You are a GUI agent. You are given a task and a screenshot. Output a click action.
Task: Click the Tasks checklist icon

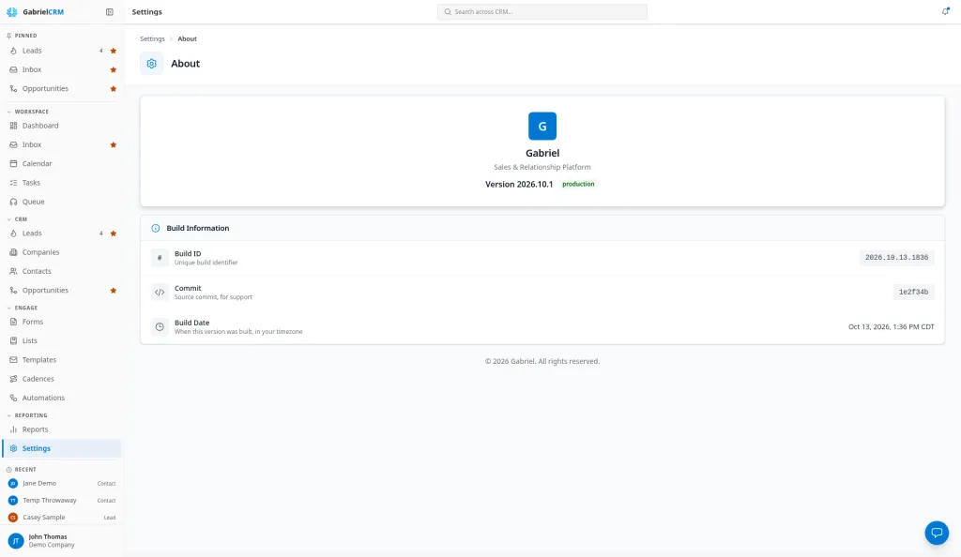click(x=13, y=183)
